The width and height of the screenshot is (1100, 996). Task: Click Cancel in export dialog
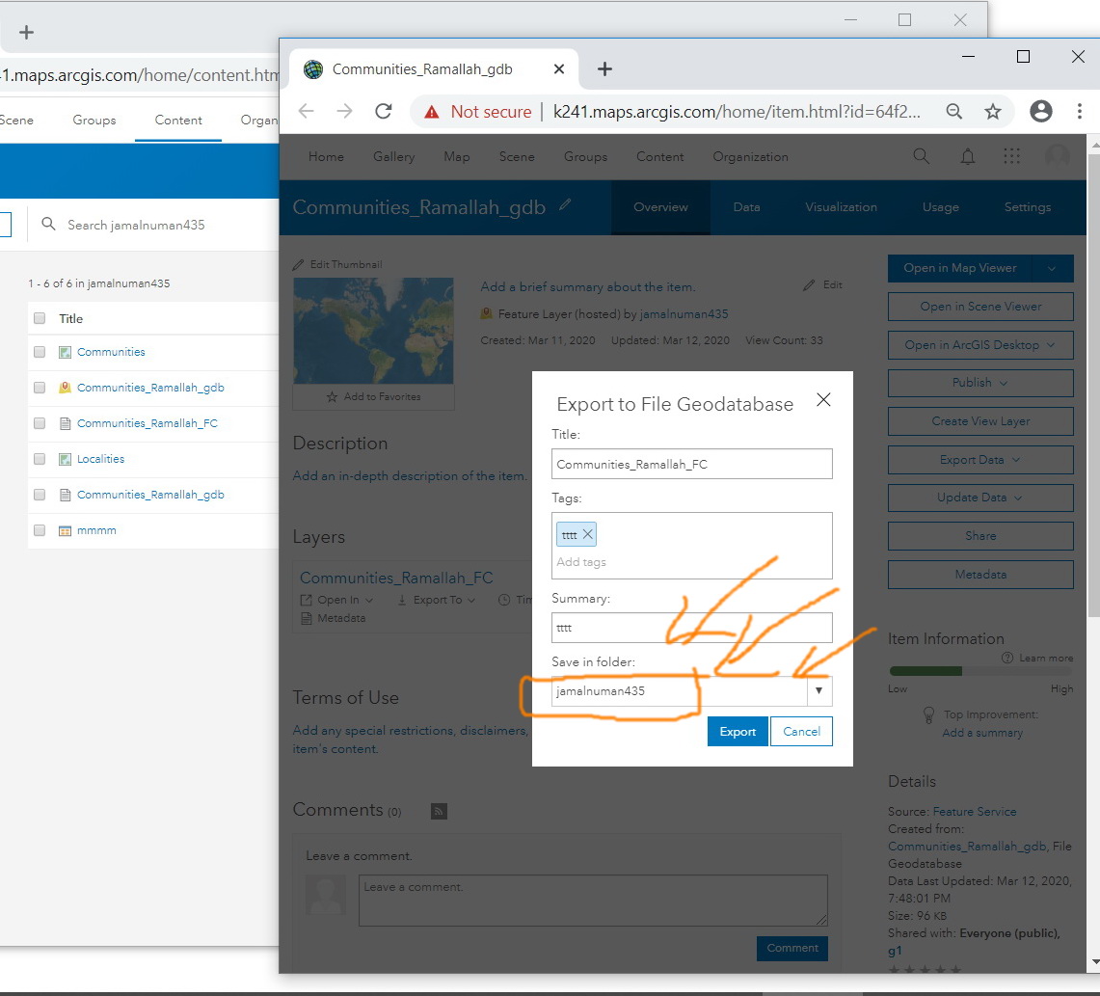click(x=801, y=732)
